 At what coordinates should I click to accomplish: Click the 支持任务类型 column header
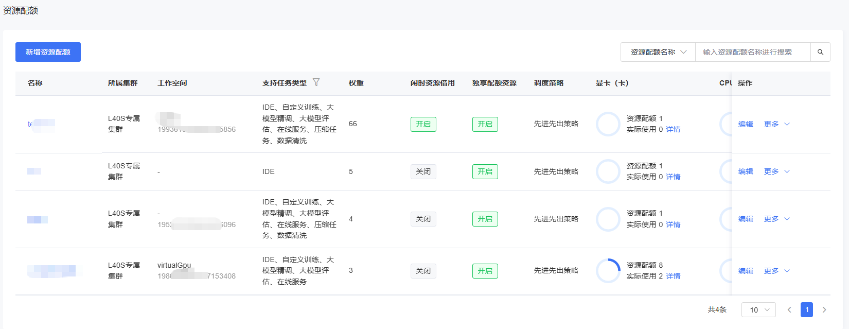(x=284, y=83)
